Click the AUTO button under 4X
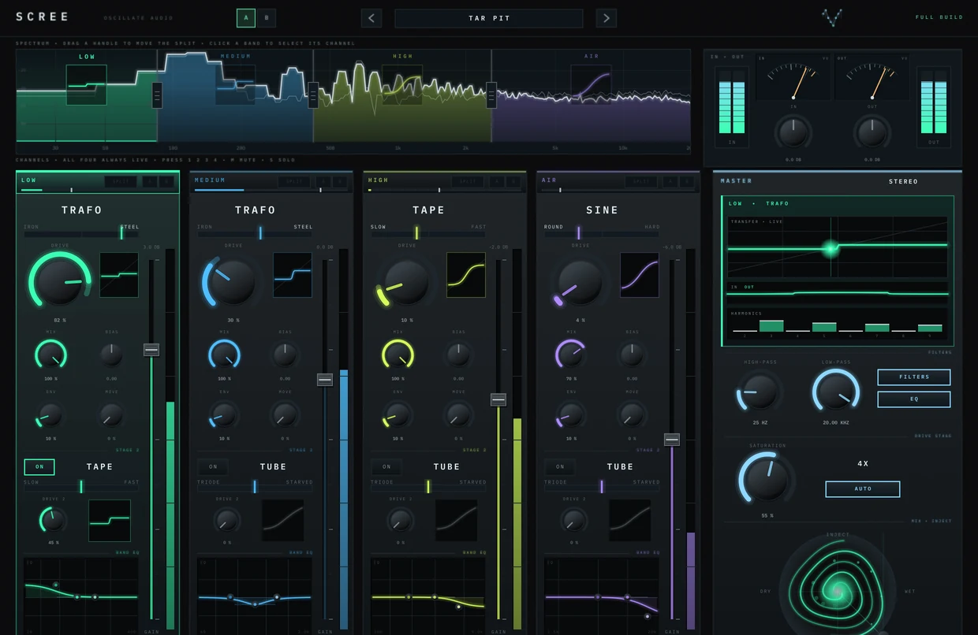The width and height of the screenshot is (978, 635). click(863, 489)
